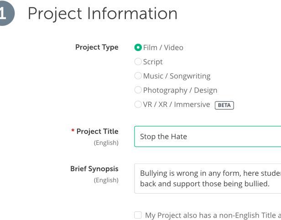Image resolution: width=281 pixels, height=220 pixels.
Task: Click the Project Title field label
Action: coord(97,132)
